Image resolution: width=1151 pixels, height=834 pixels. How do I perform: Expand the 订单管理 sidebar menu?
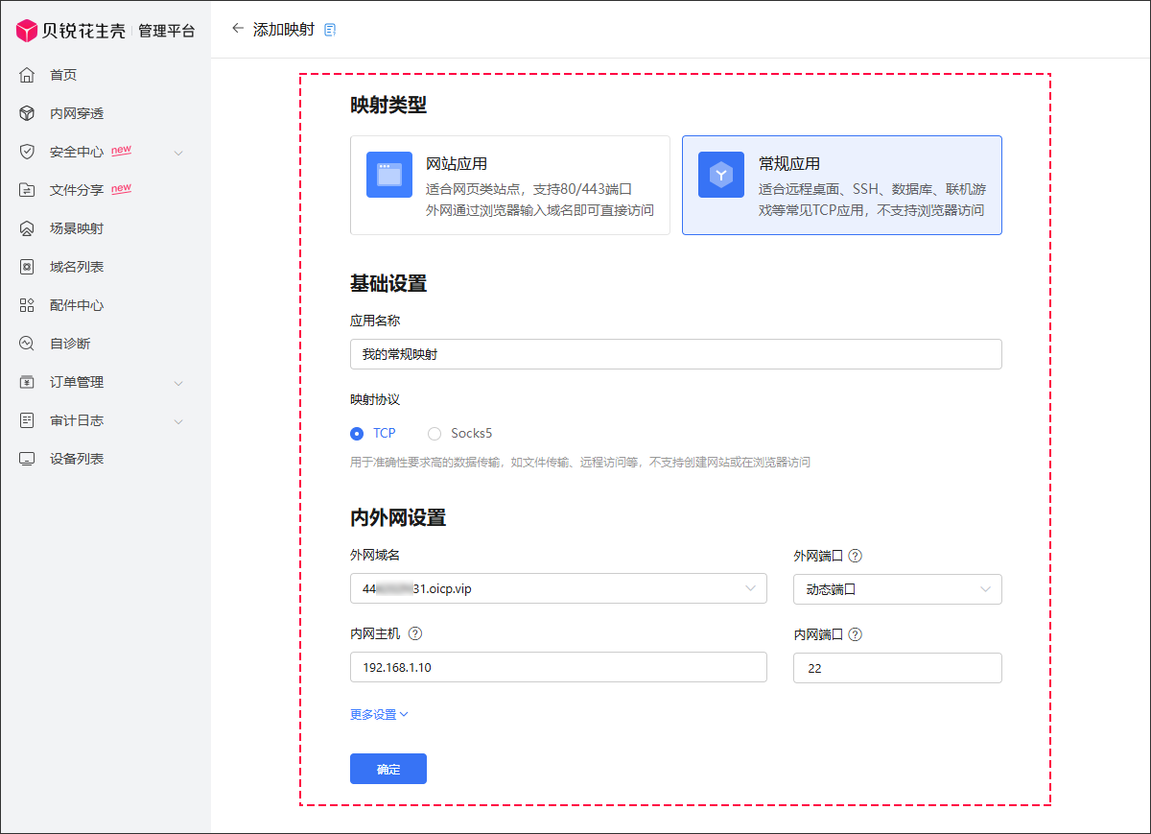click(x=177, y=382)
